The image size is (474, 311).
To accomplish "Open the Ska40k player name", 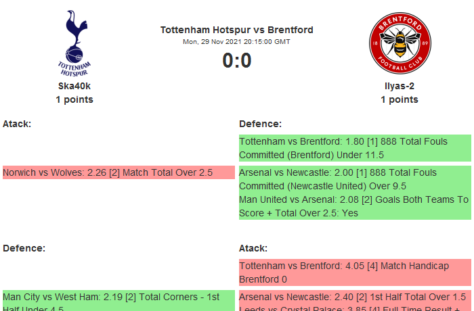I will [x=74, y=87].
